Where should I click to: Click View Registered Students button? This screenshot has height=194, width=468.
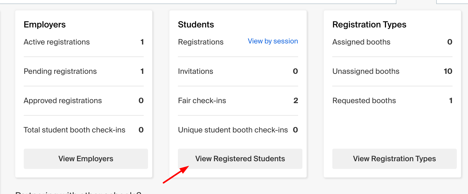tap(240, 159)
